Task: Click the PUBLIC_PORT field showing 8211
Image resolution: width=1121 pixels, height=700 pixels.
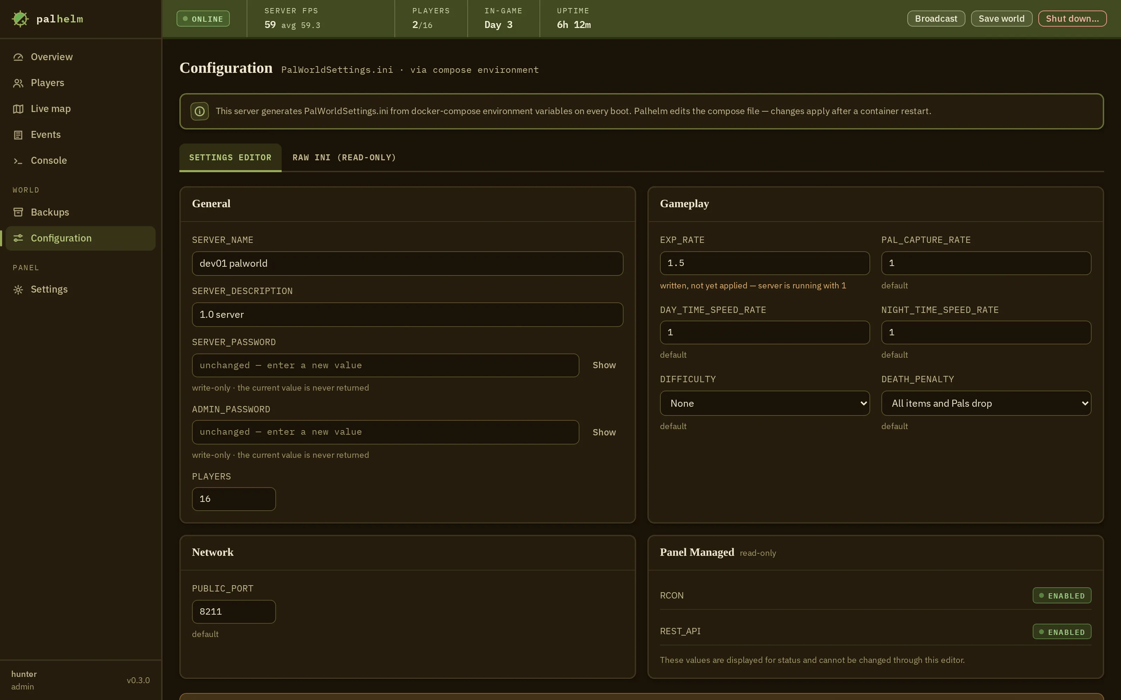Action: (x=233, y=611)
